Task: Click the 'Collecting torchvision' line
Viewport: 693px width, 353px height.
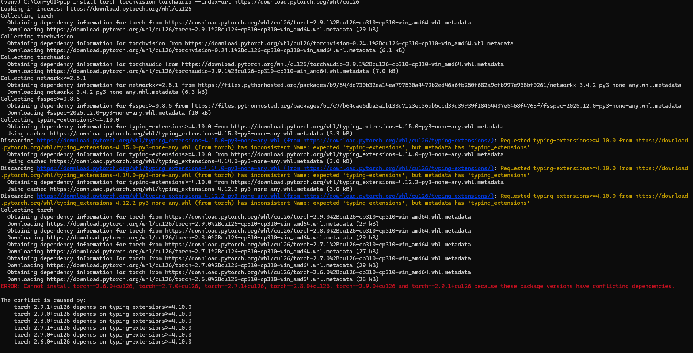Action: (37, 37)
